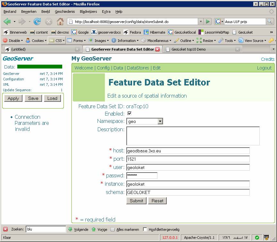Click the Save button
The height and width of the screenshot is (242, 277).
click(x=33, y=98)
